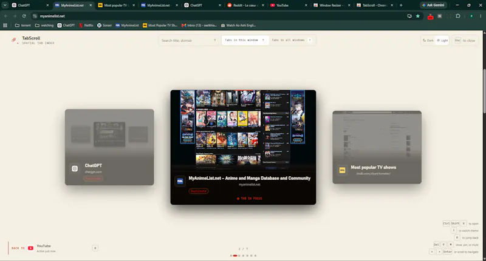Go forward in browser
This screenshot has width=486, height=261.
pyautogui.click(x=15, y=16)
